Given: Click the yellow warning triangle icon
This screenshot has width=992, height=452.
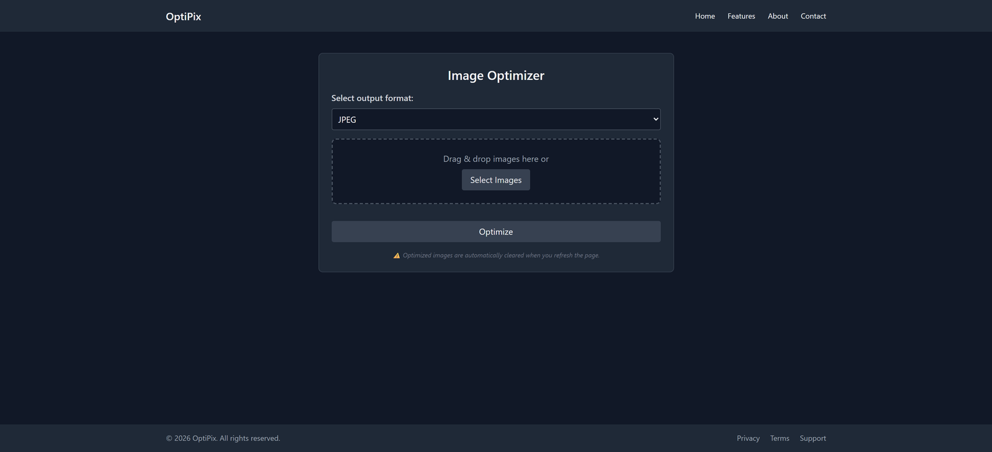Looking at the screenshot, I should tap(397, 256).
